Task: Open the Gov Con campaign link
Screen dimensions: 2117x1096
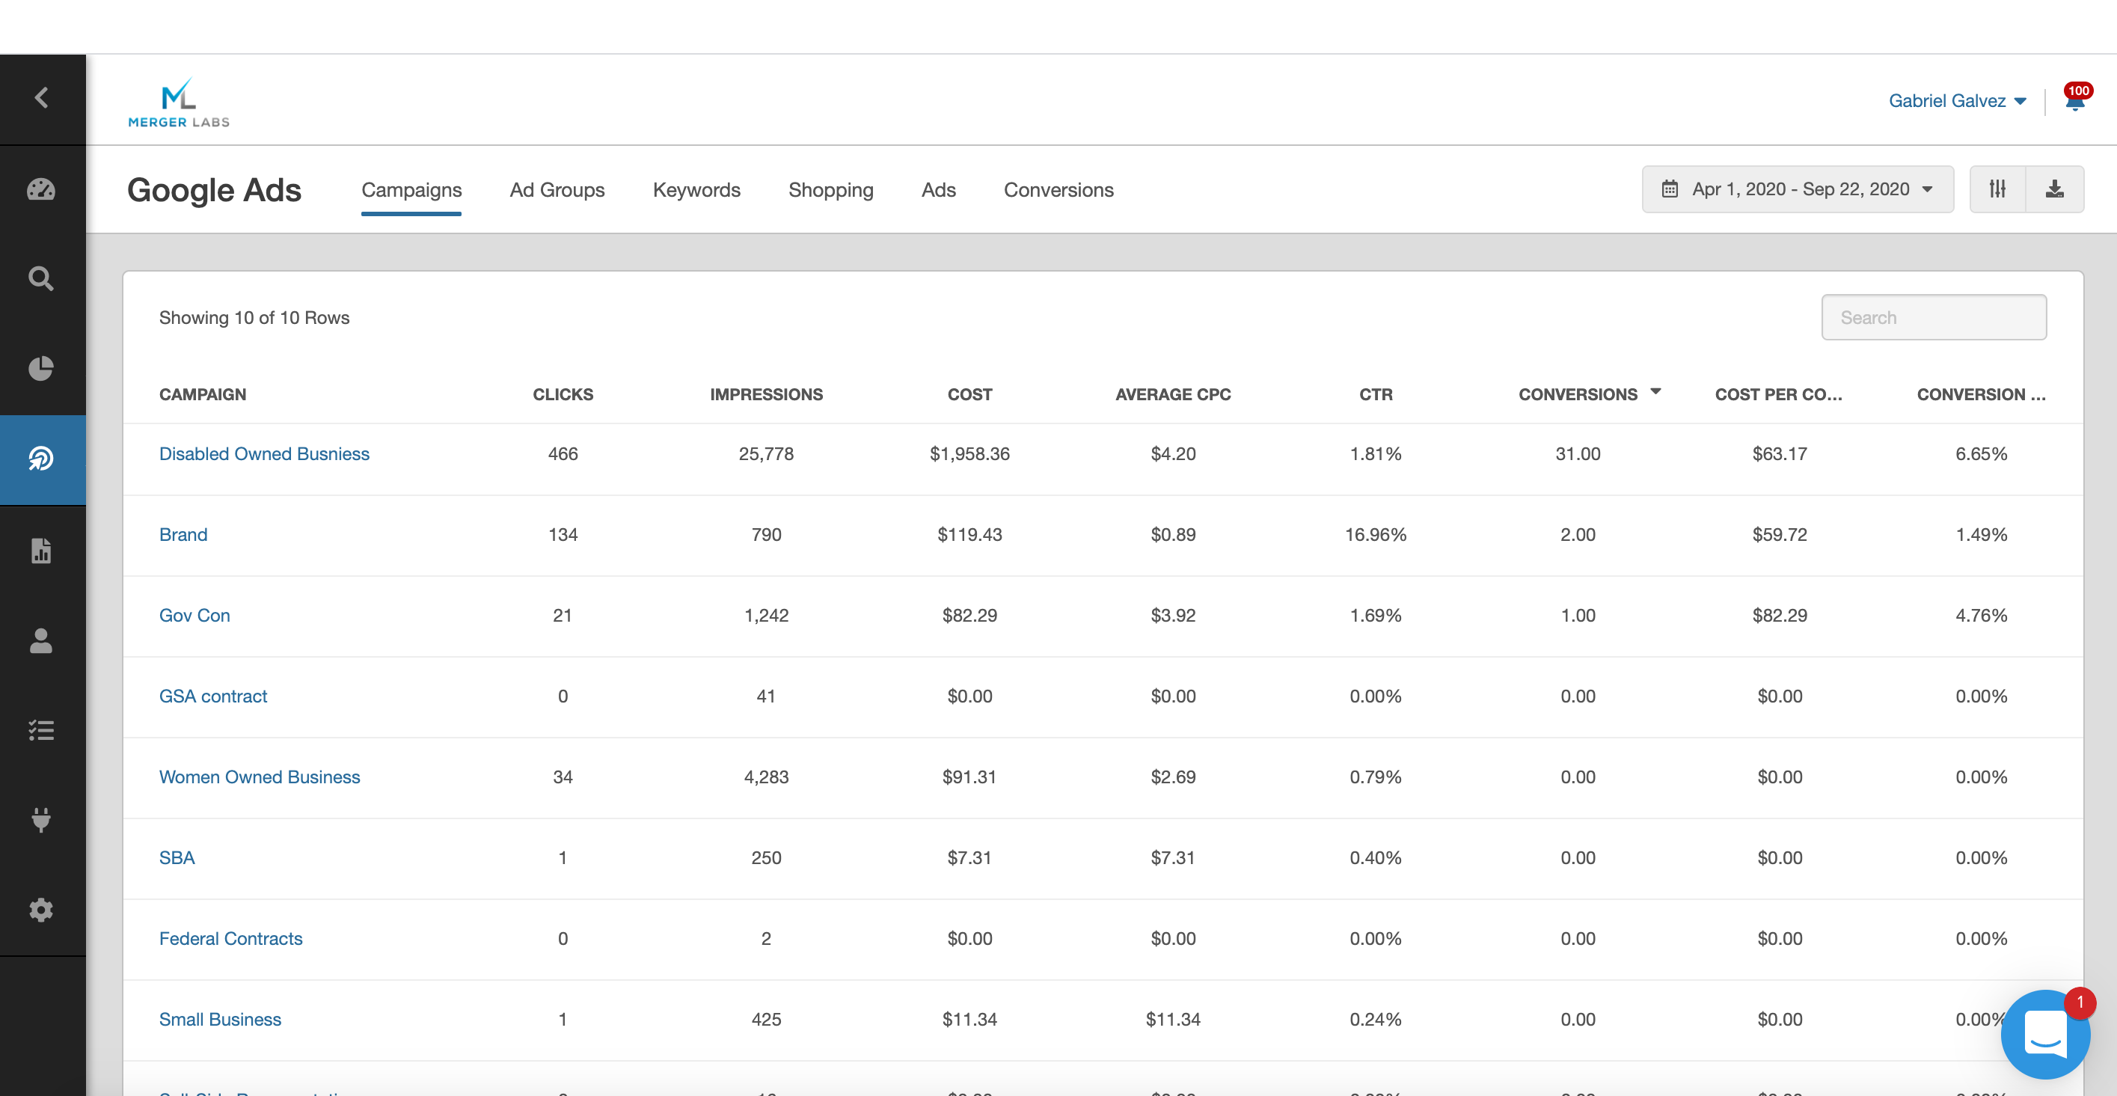Action: (x=194, y=616)
